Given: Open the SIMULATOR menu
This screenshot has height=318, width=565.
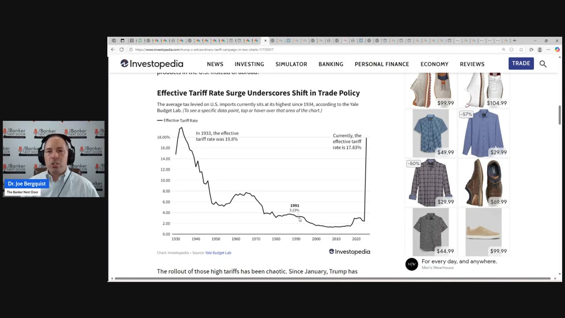Looking at the screenshot, I should [291, 64].
